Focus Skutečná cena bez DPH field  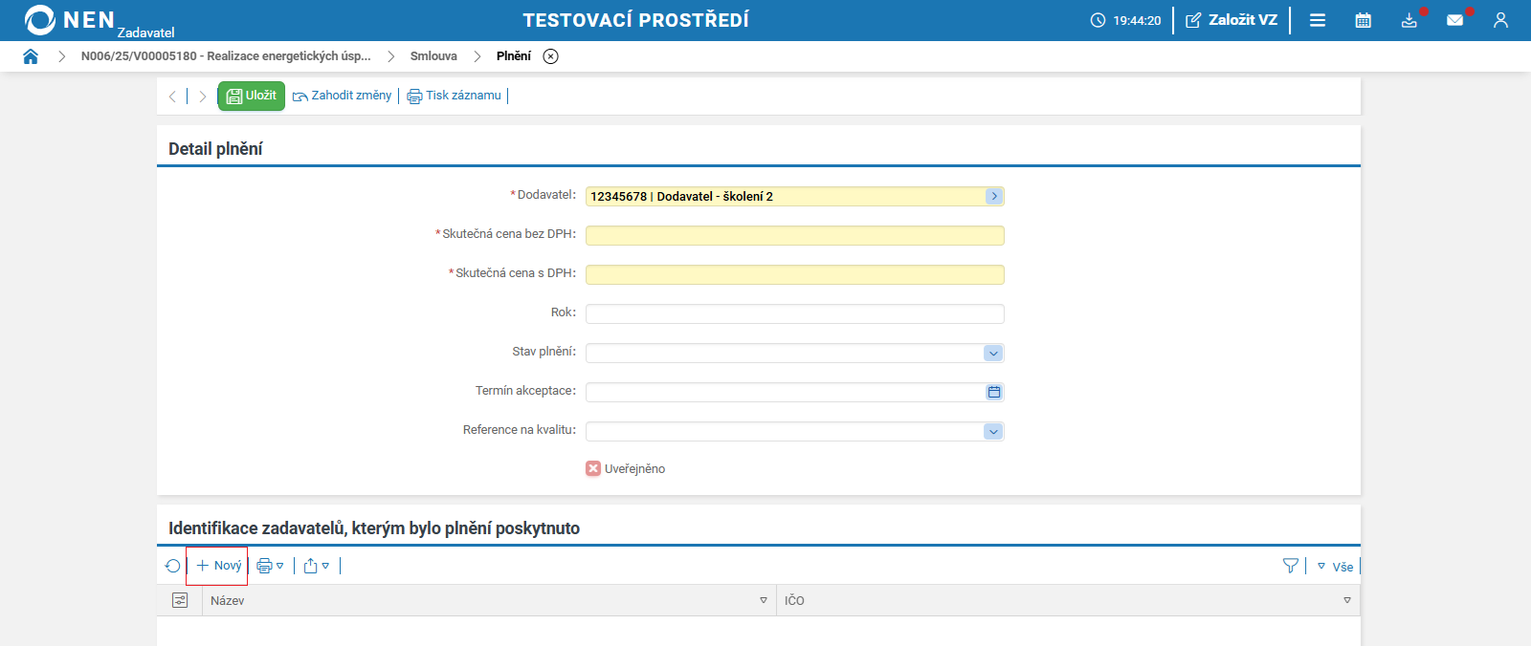click(795, 235)
